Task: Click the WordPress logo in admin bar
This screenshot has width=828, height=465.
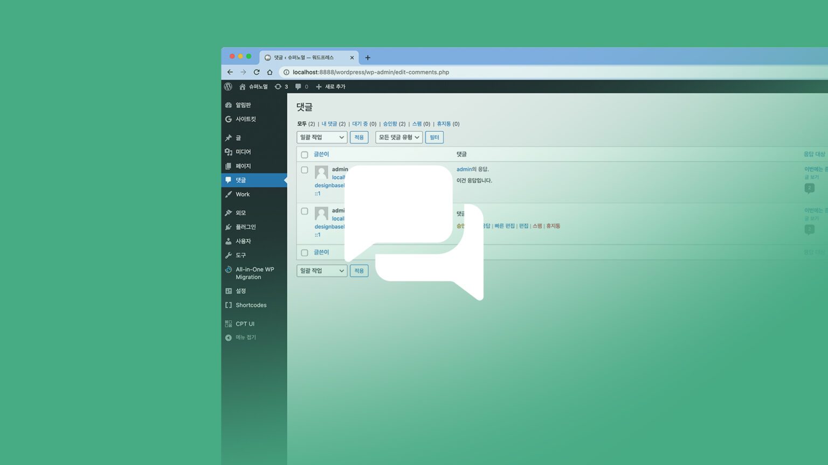Action: [228, 87]
